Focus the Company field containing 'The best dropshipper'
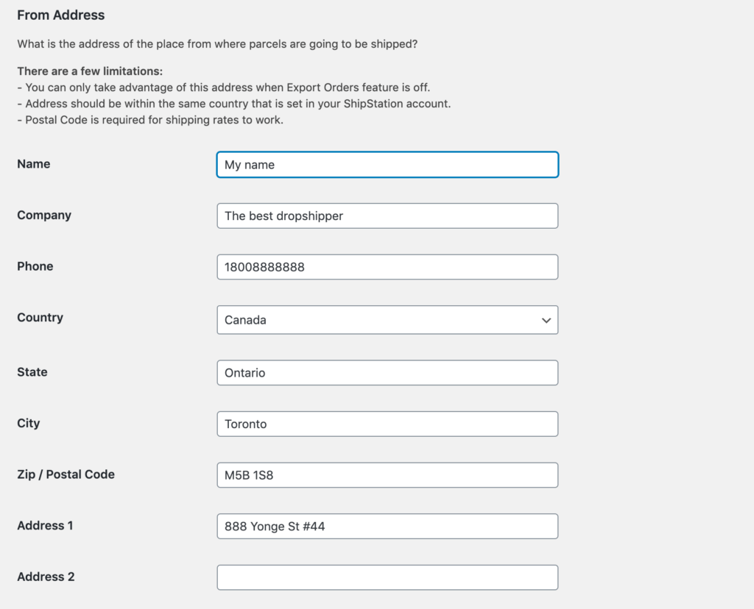 click(x=387, y=216)
